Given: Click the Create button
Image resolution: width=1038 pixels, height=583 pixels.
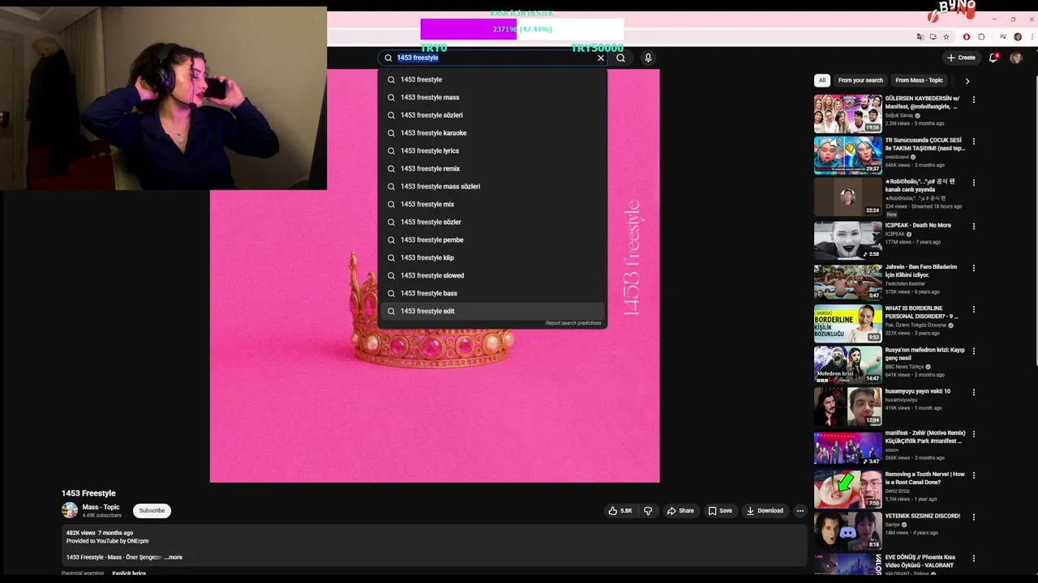Looking at the screenshot, I should click(x=961, y=57).
